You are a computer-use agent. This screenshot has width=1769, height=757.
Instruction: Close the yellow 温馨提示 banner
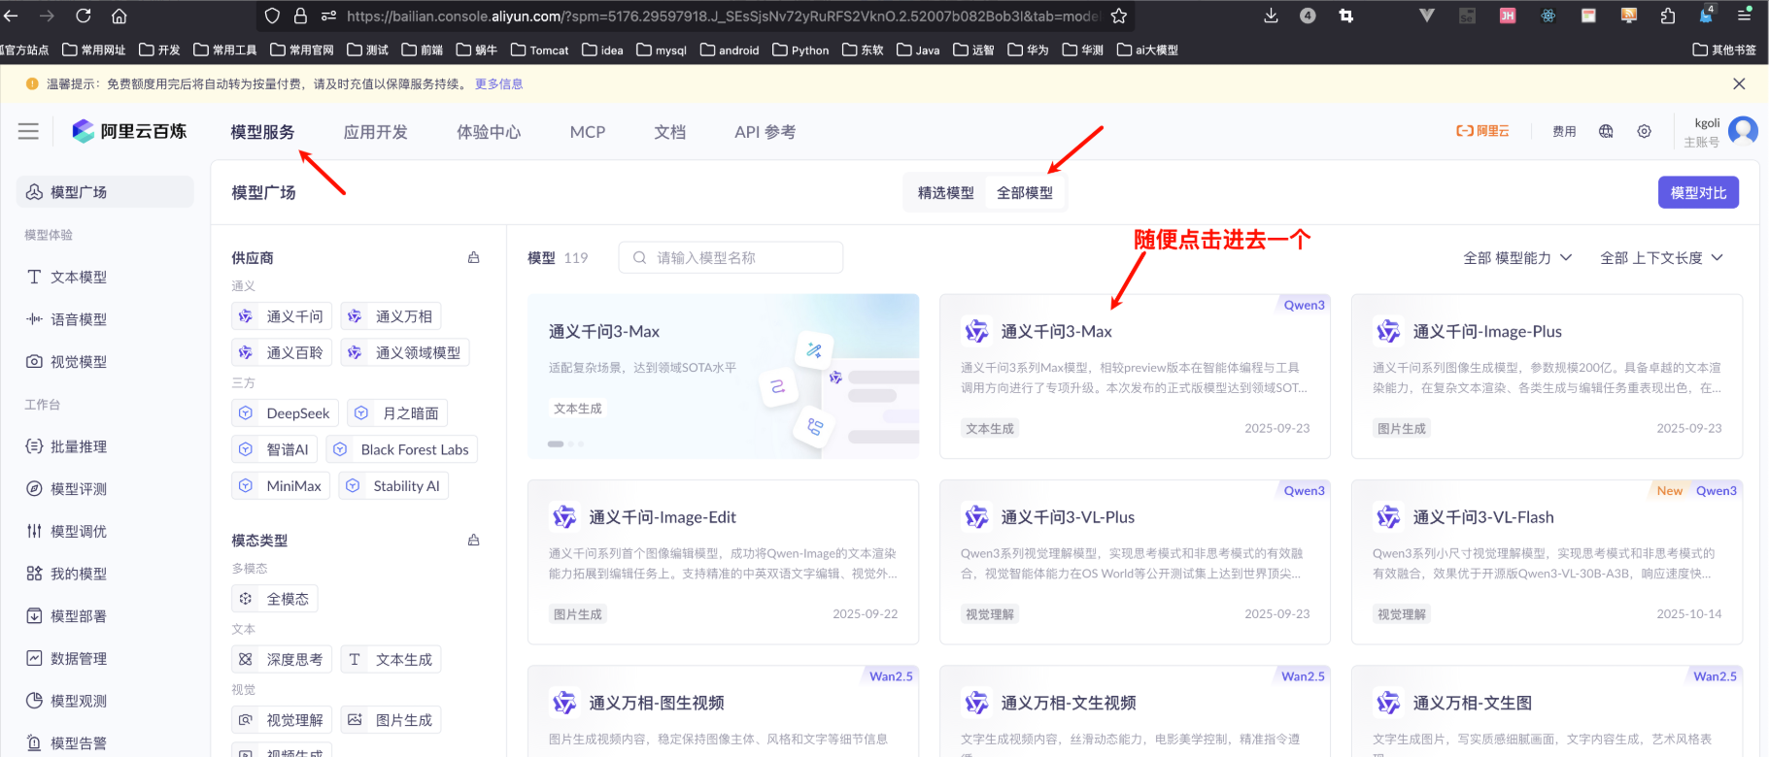coord(1739,83)
